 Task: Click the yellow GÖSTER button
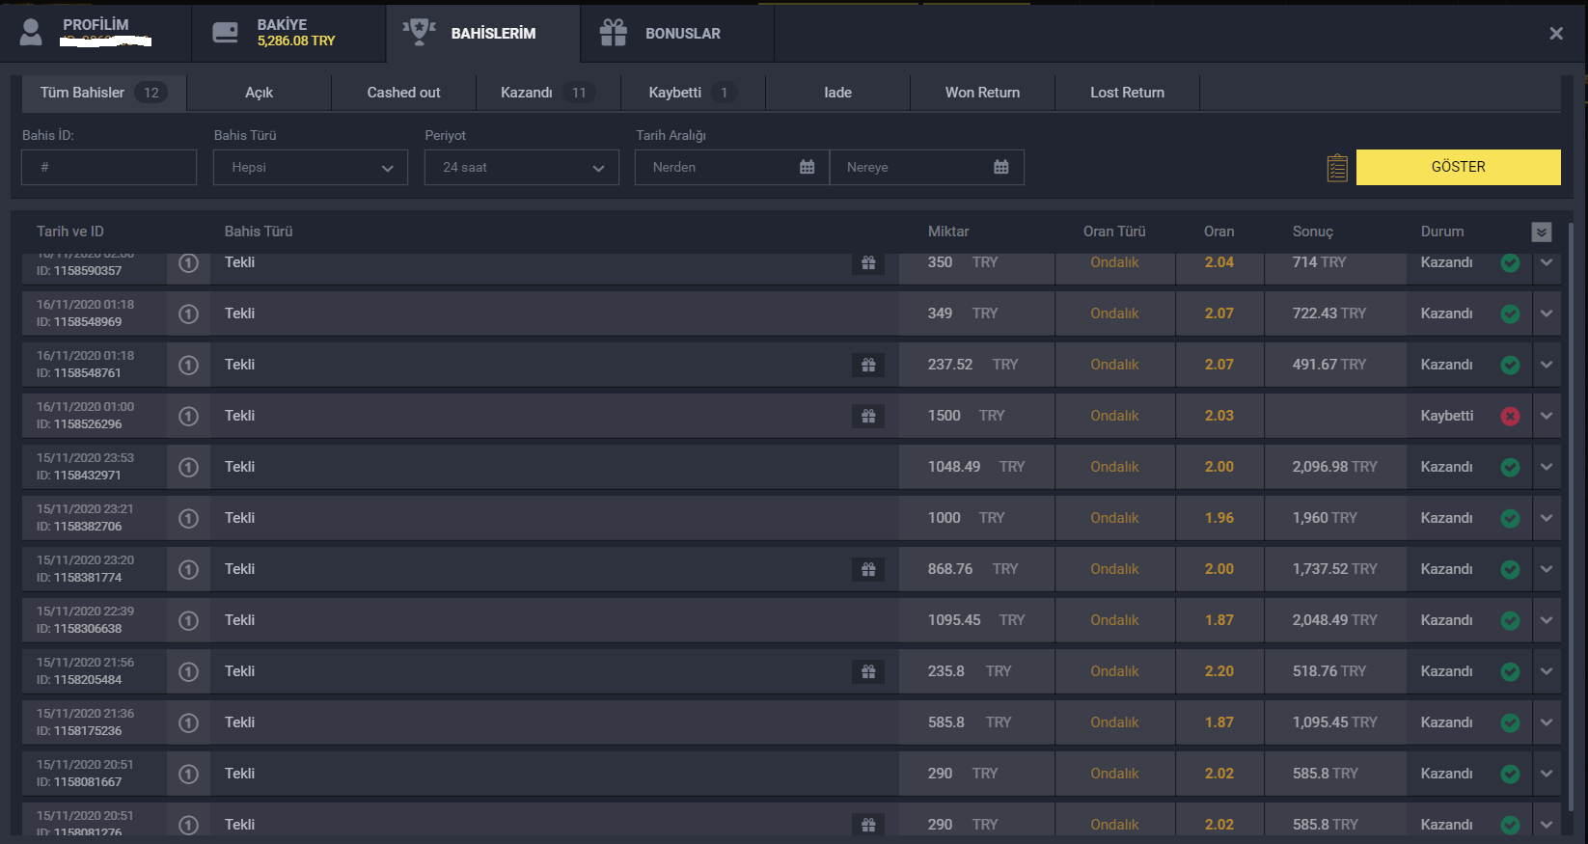[x=1458, y=167]
